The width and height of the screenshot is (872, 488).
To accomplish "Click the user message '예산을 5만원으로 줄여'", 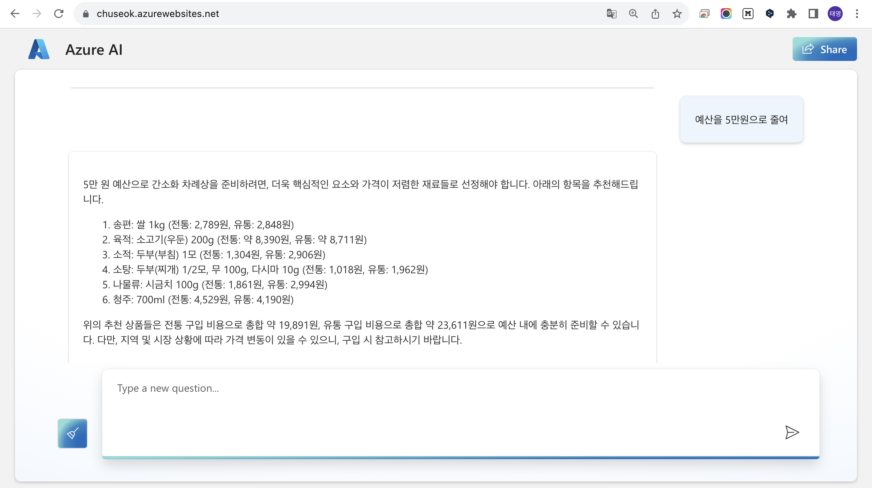I will [741, 119].
